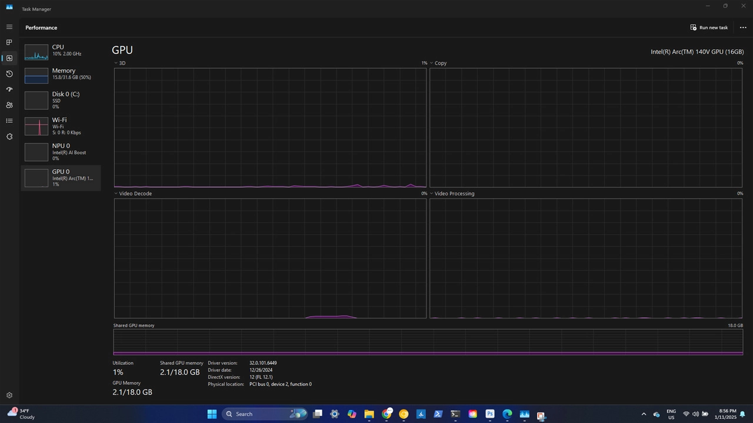Image resolution: width=753 pixels, height=423 pixels.
Task: Click the battery tray icon
Action: coord(705,414)
